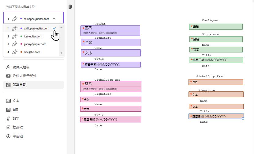Viewport: 254px width, 154px height.
Task: Select recipient 1 calliope@jupiter.dom in list
Action: 31,28
